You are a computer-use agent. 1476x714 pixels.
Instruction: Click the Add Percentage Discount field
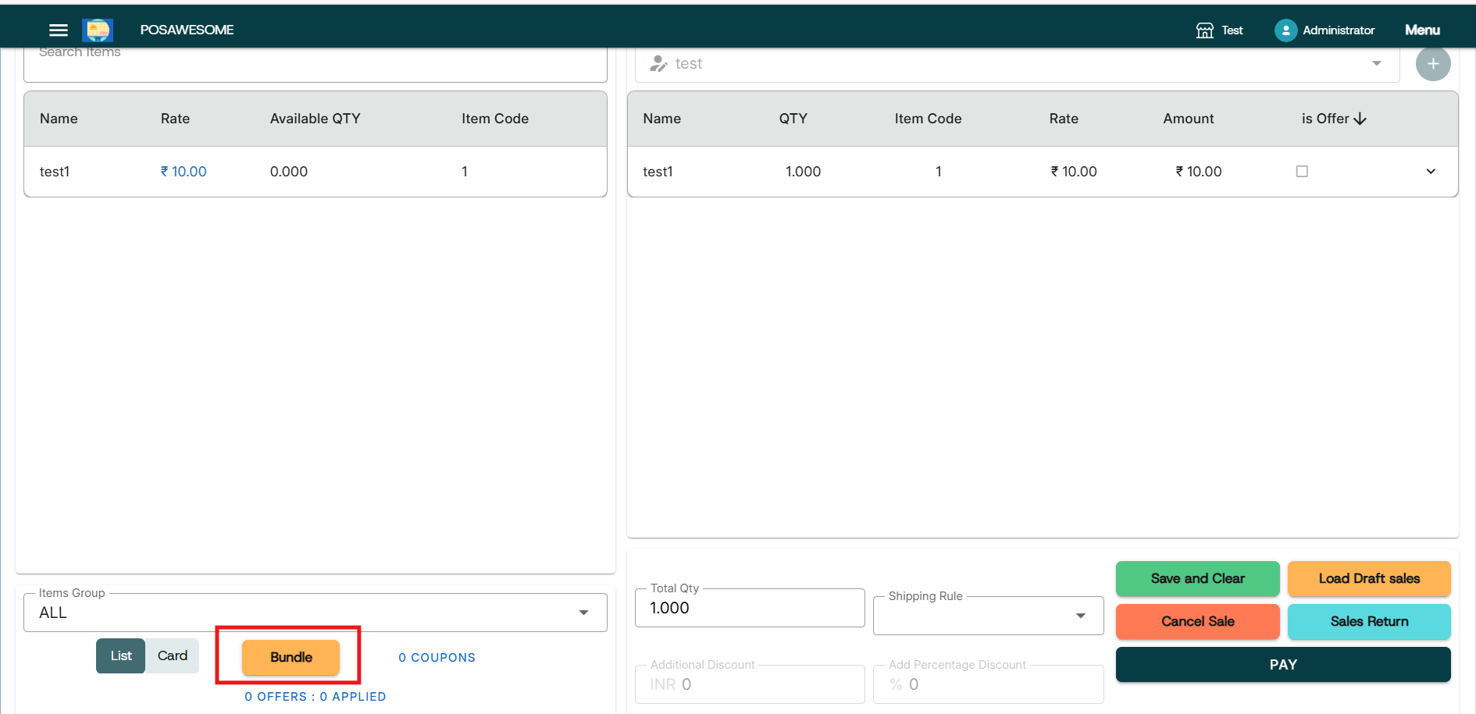pyautogui.click(x=988, y=684)
